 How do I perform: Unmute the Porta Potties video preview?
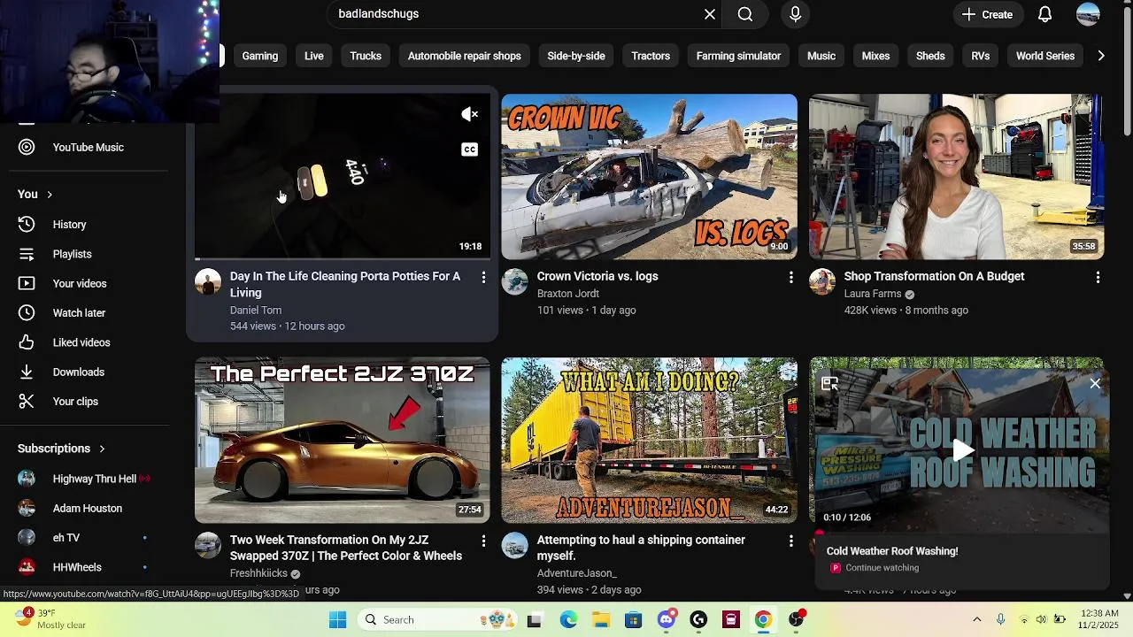(470, 114)
